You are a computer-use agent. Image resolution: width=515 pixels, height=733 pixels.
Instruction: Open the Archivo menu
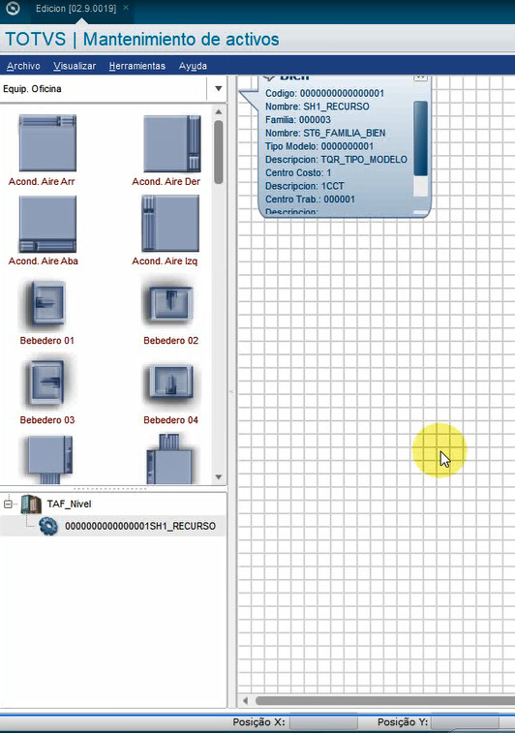[23, 66]
